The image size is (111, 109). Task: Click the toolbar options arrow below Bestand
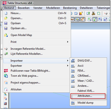(x=1, y=10)
